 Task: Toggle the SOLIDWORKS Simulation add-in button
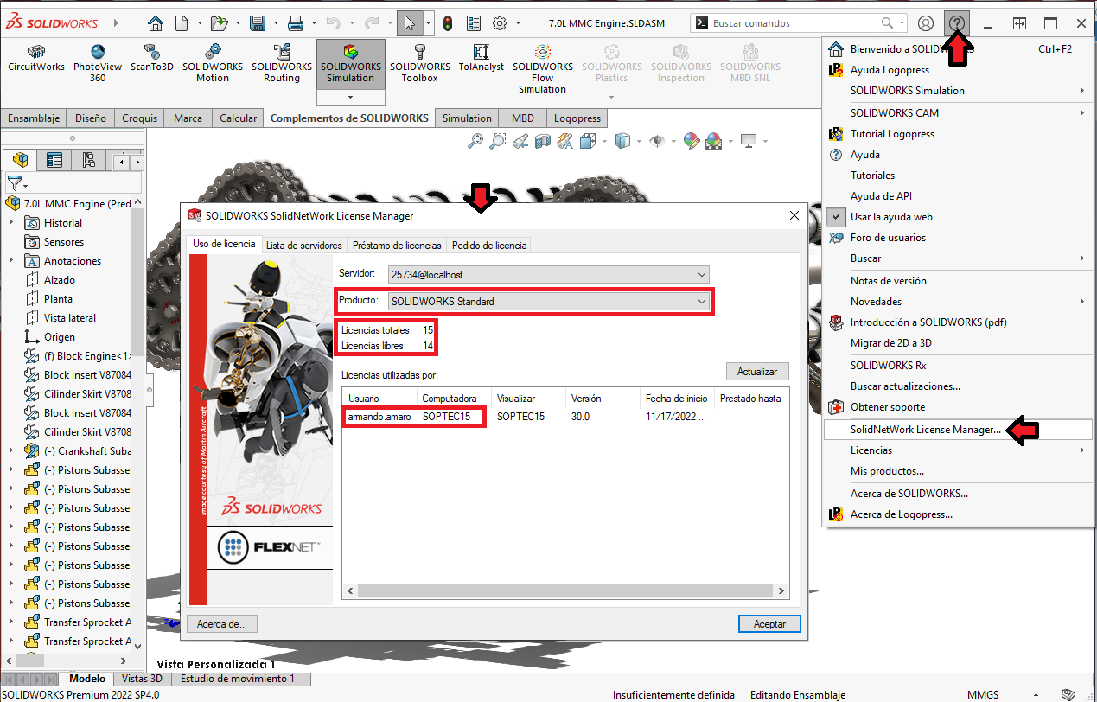pos(351,65)
